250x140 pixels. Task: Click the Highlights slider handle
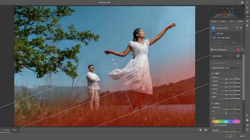pyautogui.click(x=226, y=87)
